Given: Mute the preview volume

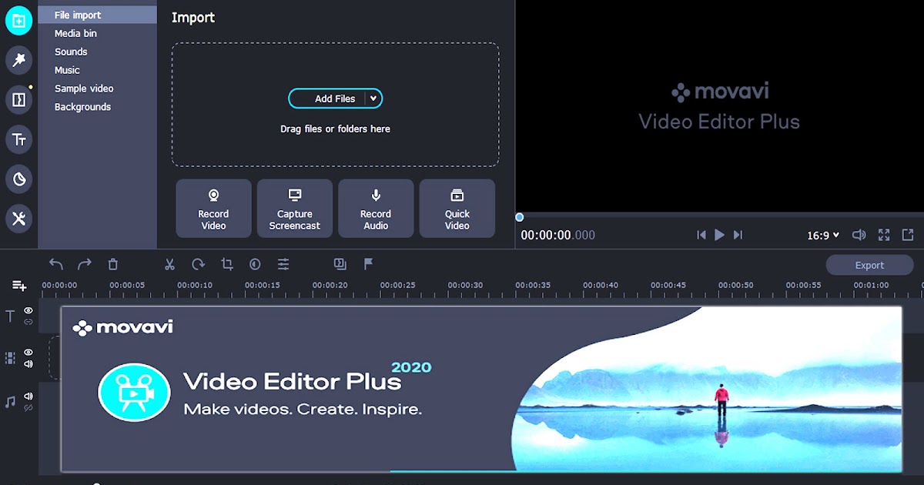Looking at the screenshot, I should click(859, 235).
